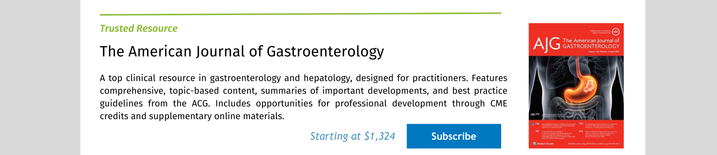The height and width of the screenshot is (155, 717).
Task: Click the AJG logo on the cover
Action: (x=547, y=44)
